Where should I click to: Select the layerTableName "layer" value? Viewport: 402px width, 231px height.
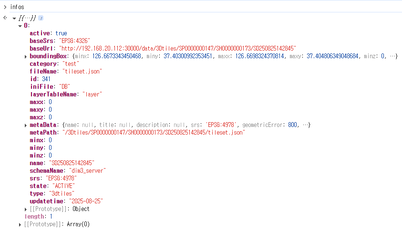[x=93, y=94]
